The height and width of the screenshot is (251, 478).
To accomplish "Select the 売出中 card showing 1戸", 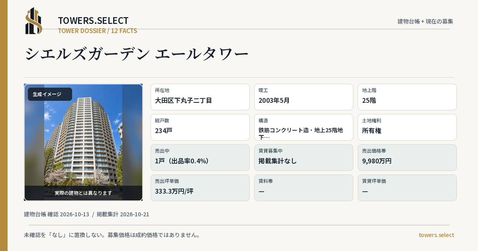I will point(200,157).
